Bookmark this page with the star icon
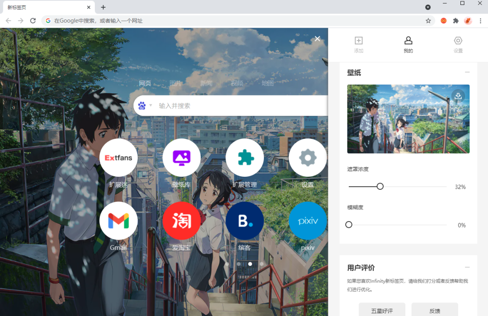The height and width of the screenshot is (316, 488). pyautogui.click(x=428, y=20)
